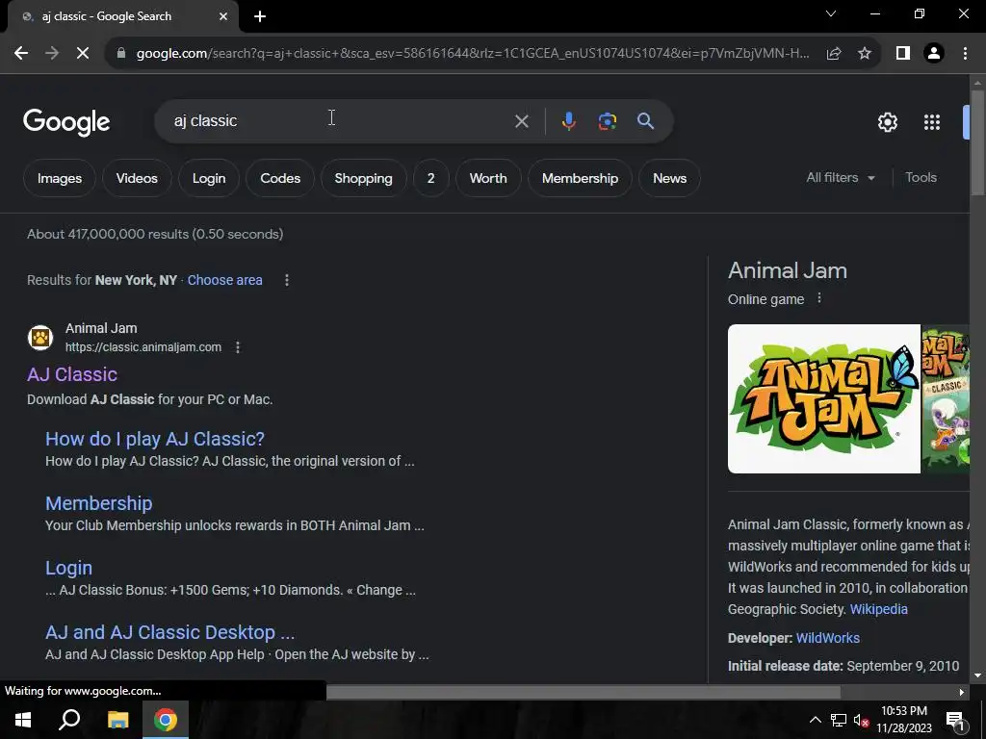The height and width of the screenshot is (739, 986).
Task: Open Google quick settings gear
Action: point(887,122)
